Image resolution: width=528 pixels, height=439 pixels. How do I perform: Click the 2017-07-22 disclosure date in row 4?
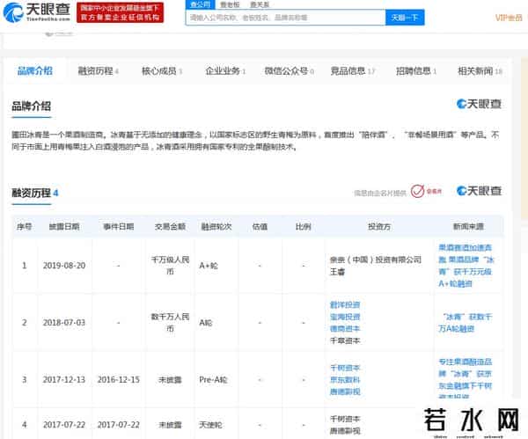pos(64,425)
